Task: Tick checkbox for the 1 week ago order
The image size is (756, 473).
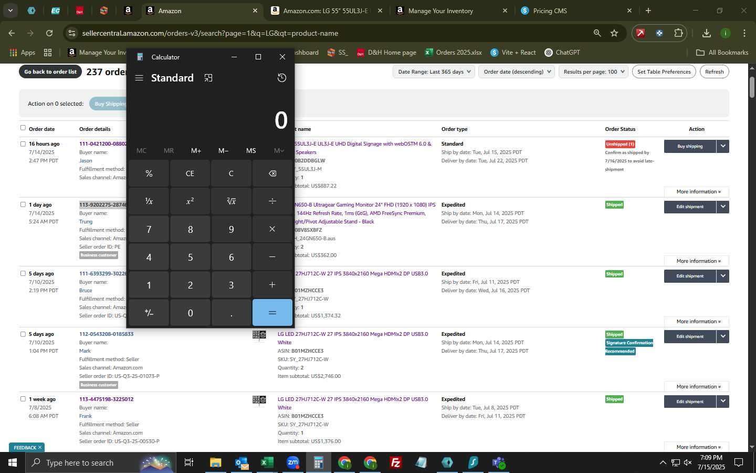Action: pos(23,399)
